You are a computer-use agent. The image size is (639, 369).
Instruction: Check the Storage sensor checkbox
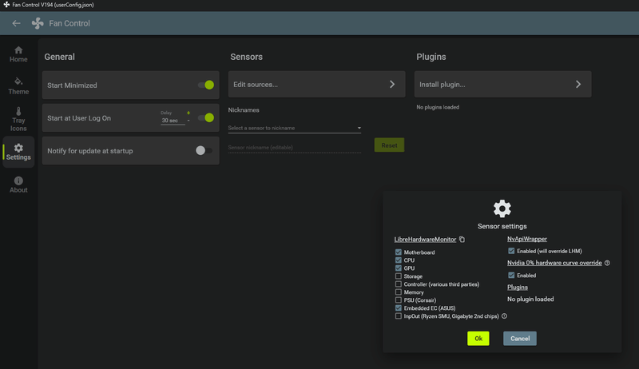pyautogui.click(x=399, y=276)
